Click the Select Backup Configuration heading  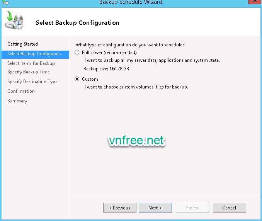(78, 22)
